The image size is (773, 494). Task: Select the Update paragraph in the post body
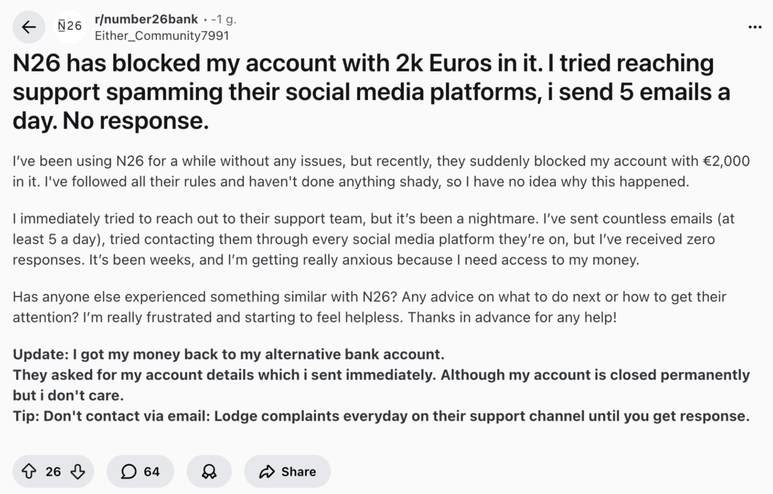pyautogui.click(x=229, y=354)
